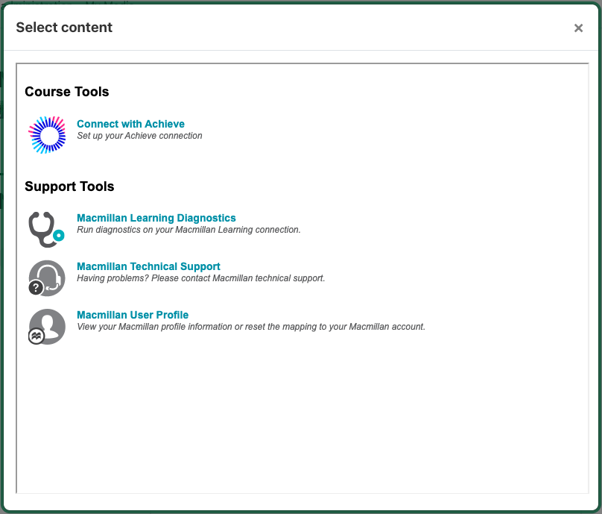Click the teal dot badge on the stethoscope
Screen dimensions: 602x514
(x=59, y=235)
